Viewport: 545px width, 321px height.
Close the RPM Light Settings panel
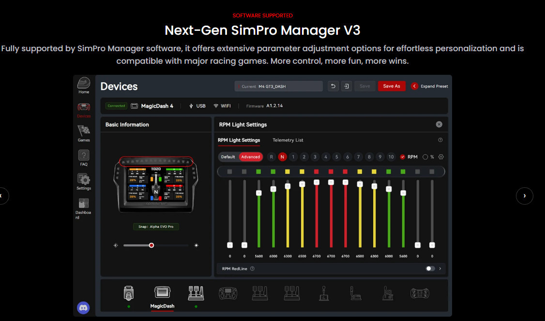click(439, 125)
